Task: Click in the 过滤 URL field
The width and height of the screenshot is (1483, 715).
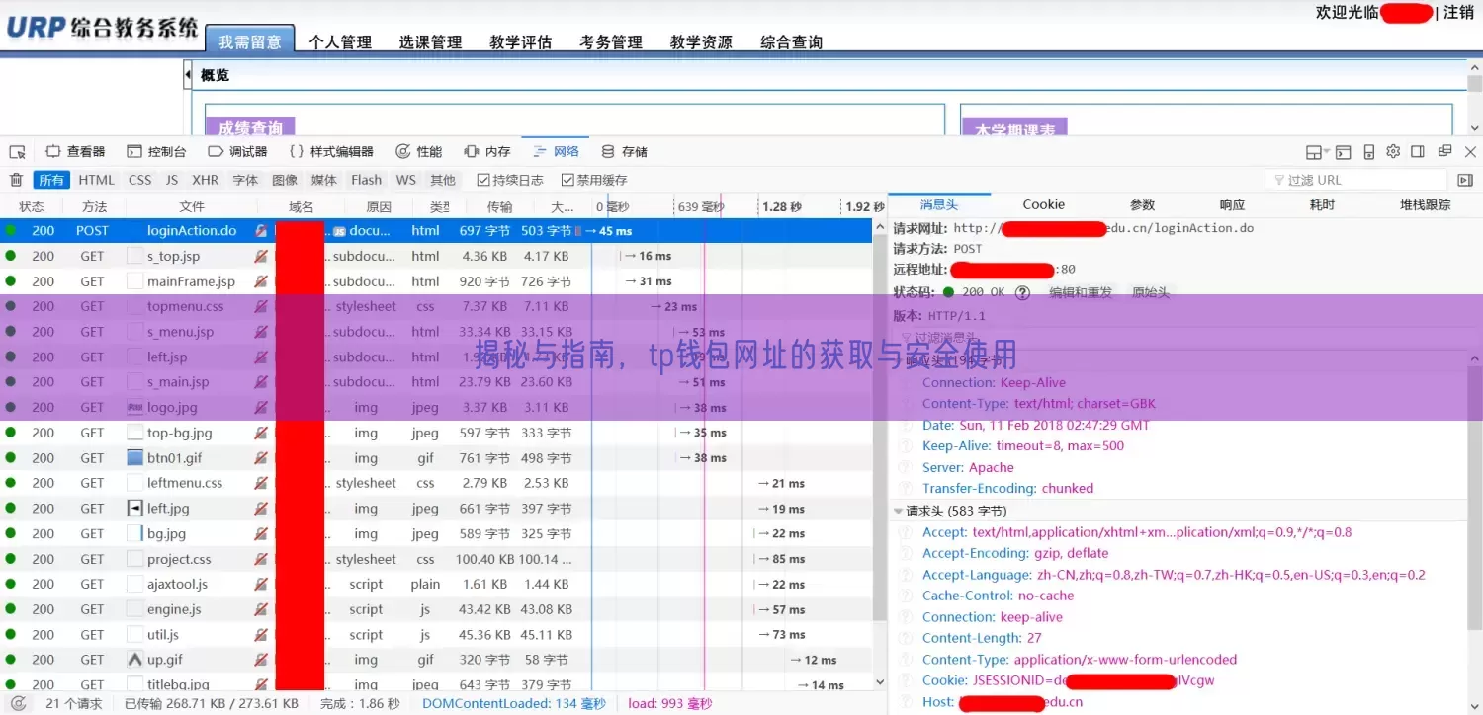Action: [x=1356, y=180]
